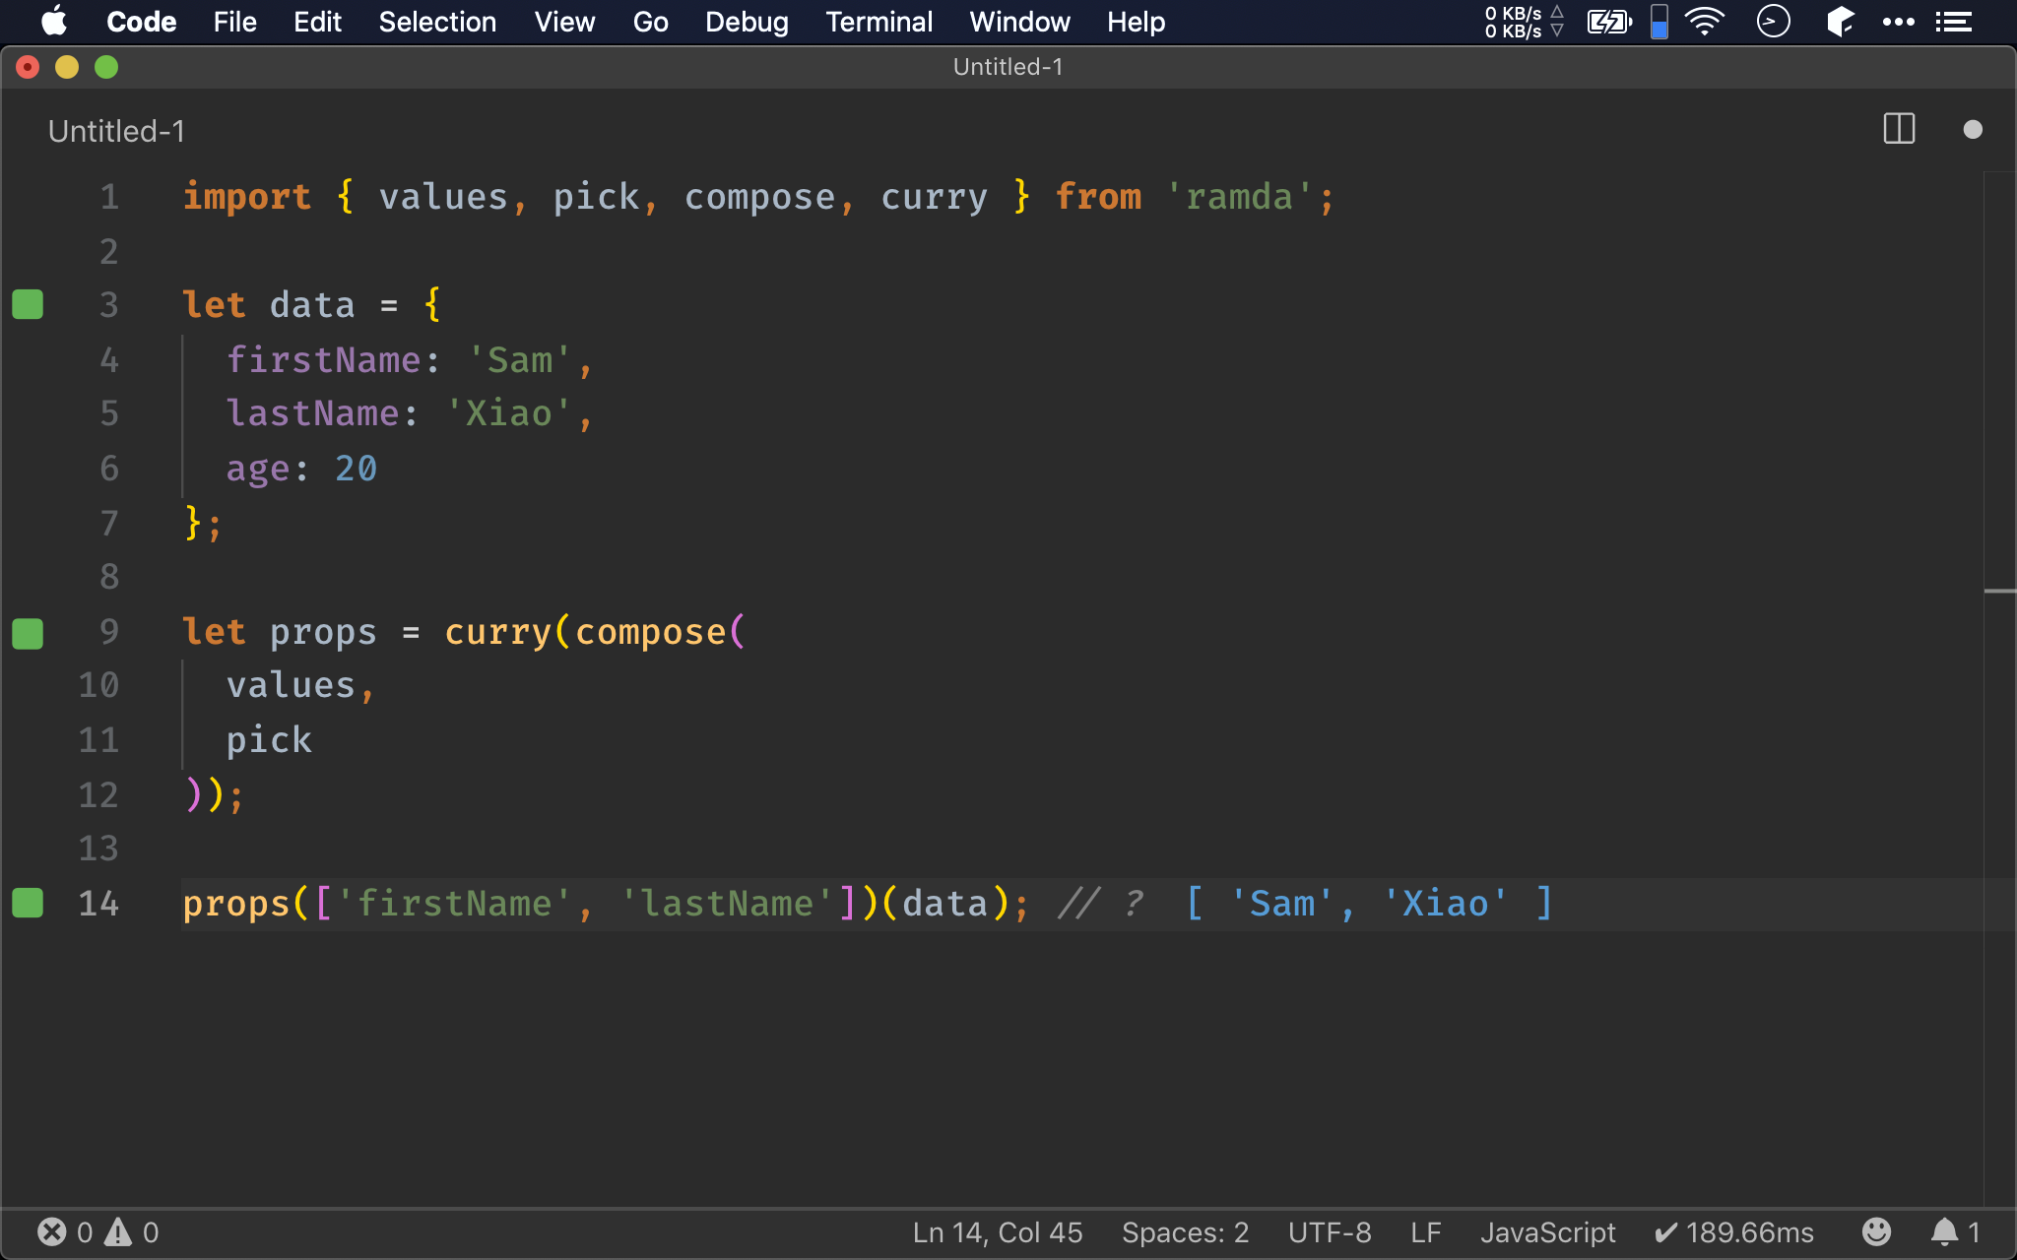Viewport: 2017px width, 1260px height.
Task: Change language mode JavaScript
Action: [x=1547, y=1232]
